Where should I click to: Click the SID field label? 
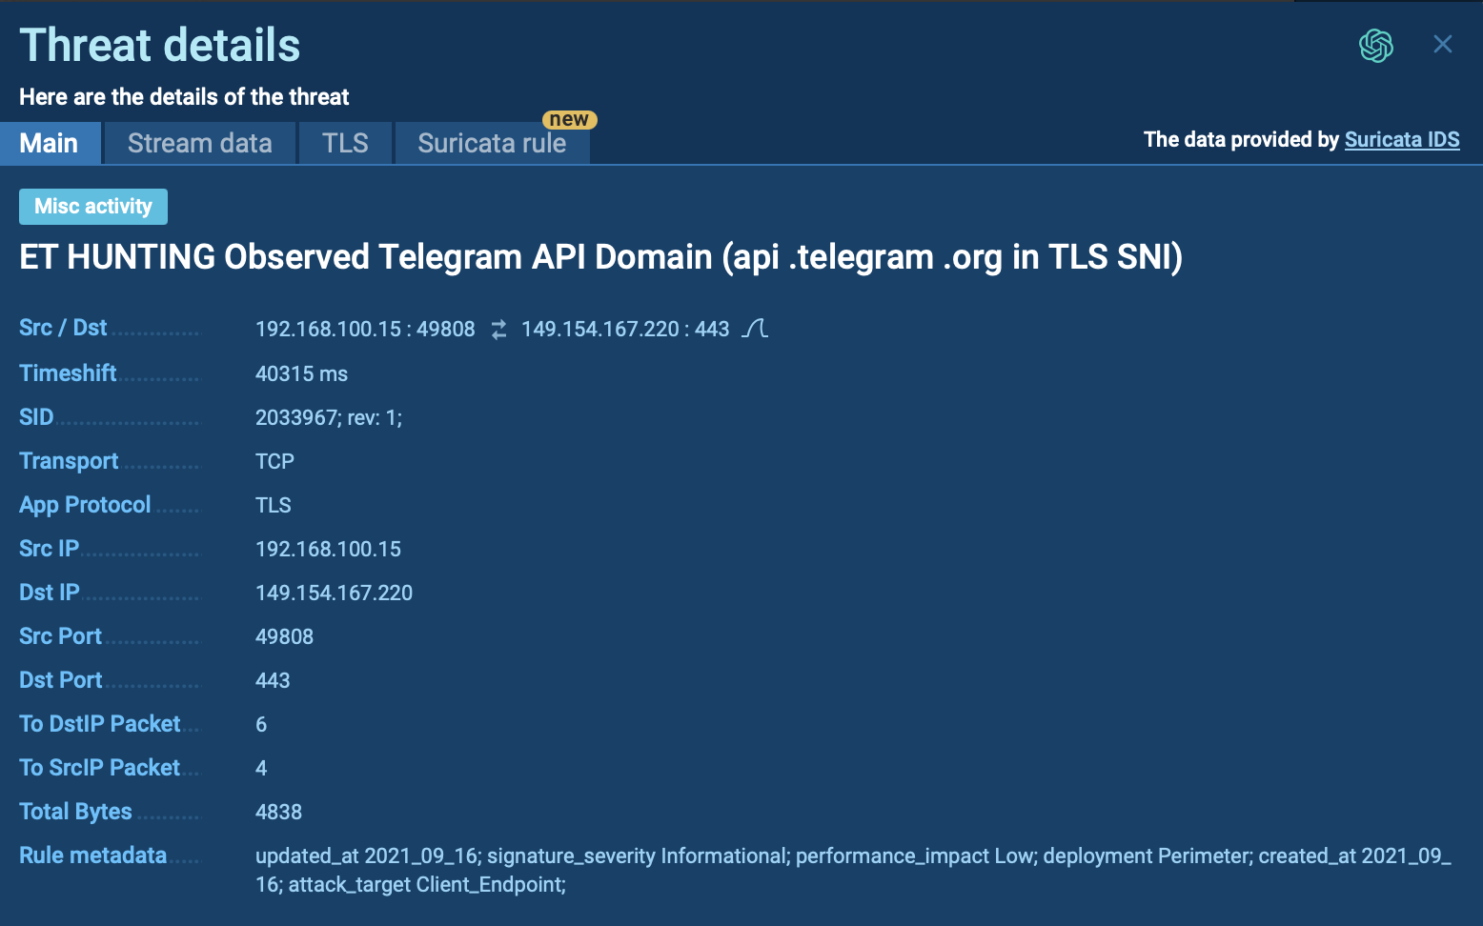(x=36, y=417)
